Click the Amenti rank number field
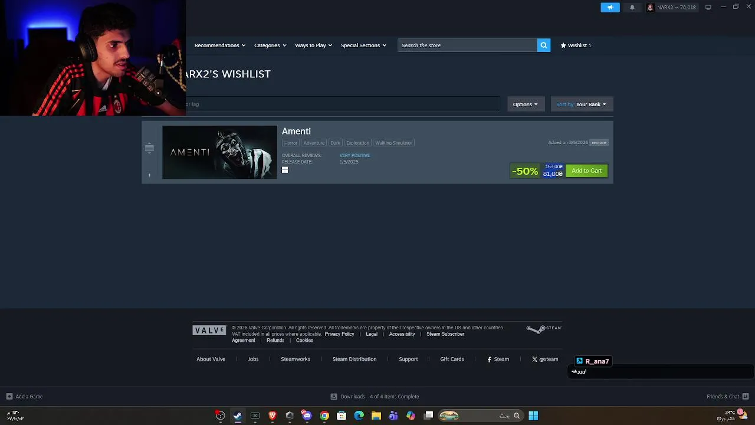The image size is (755, 425). click(149, 175)
